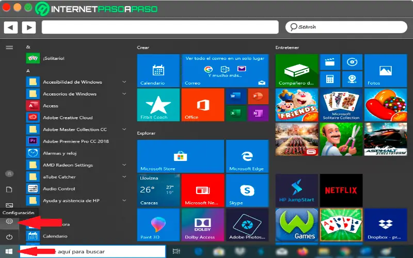The image size is (413, 258).
Task: Open the Calculator small tile
Action: click(x=330, y=79)
